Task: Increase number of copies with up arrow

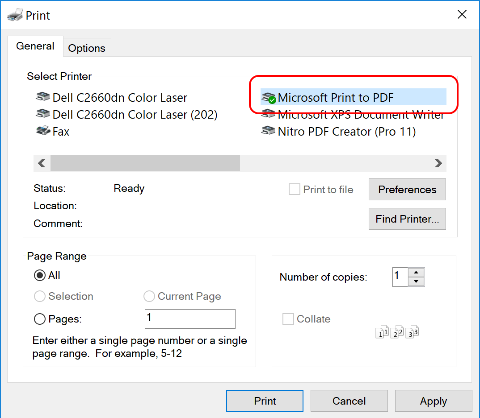Action: tap(416, 272)
